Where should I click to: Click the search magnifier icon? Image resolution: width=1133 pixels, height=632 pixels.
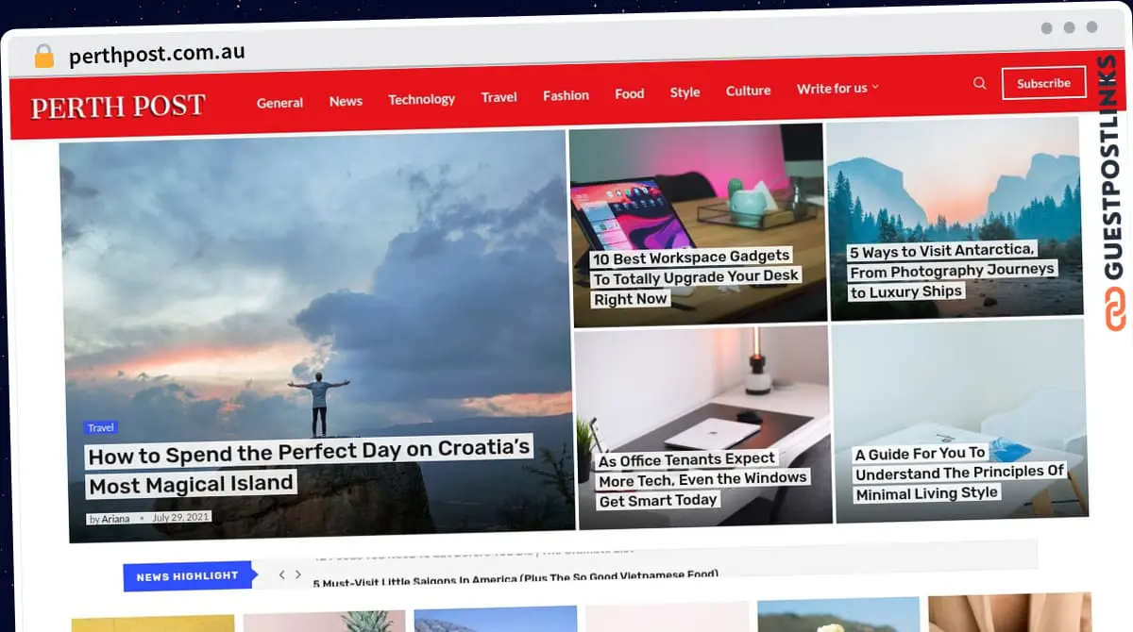tap(980, 84)
